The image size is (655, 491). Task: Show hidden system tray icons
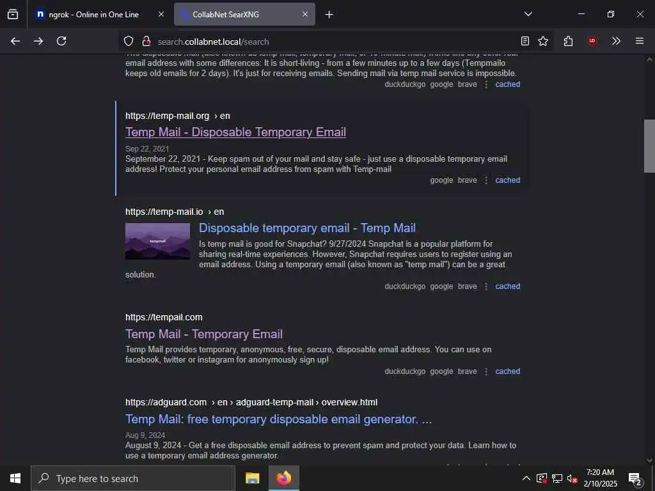pyautogui.click(x=526, y=478)
